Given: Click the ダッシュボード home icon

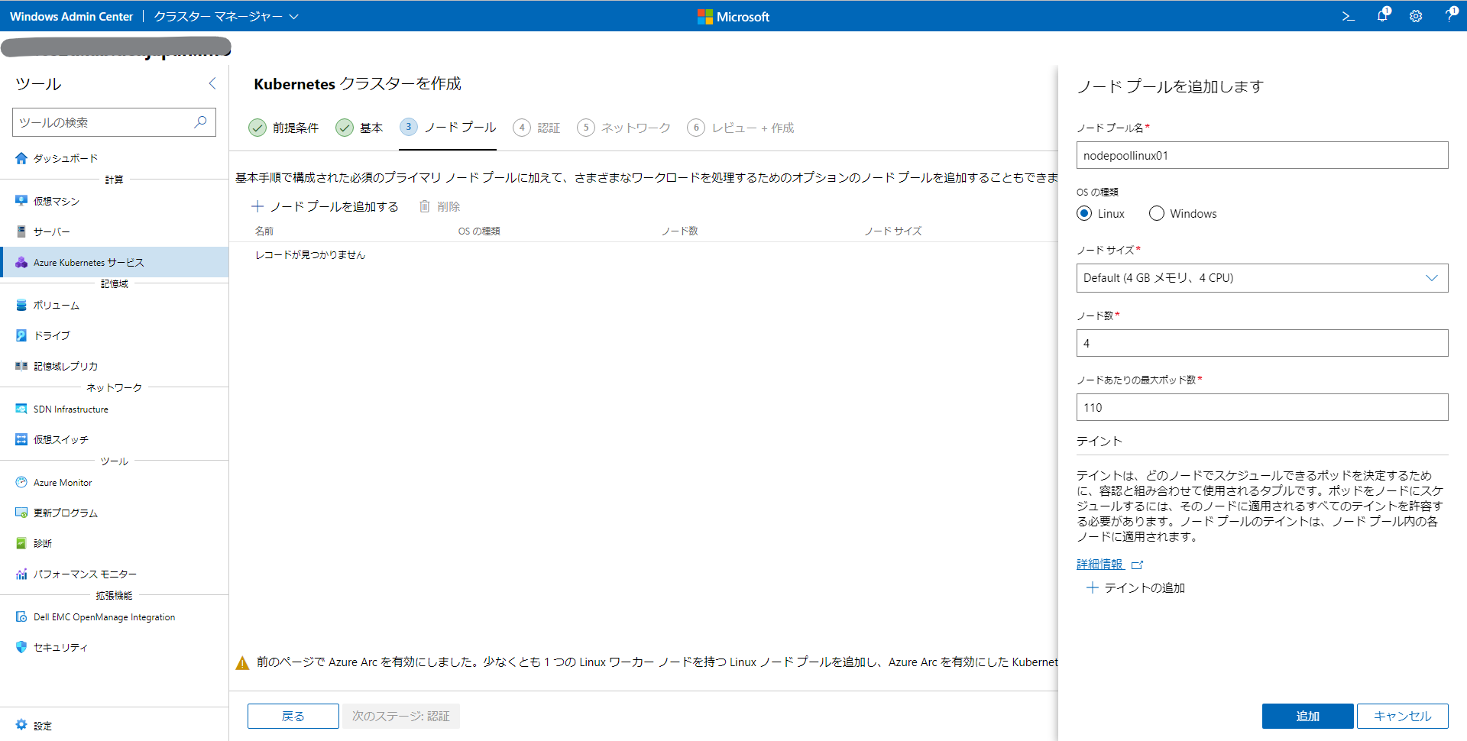Looking at the screenshot, I should click(21, 158).
